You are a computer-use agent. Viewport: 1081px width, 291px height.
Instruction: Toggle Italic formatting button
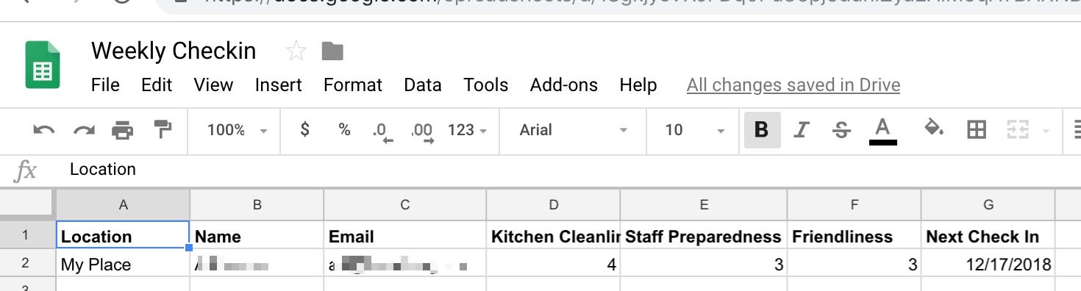(x=802, y=130)
